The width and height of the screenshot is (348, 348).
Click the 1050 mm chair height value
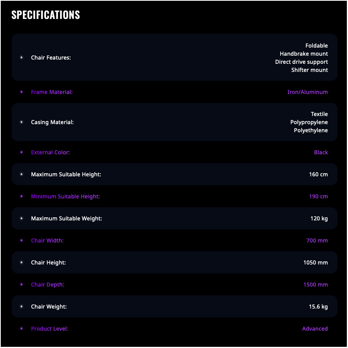(x=316, y=263)
